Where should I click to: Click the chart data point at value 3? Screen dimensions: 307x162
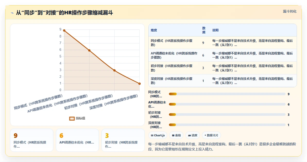click(114, 70)
